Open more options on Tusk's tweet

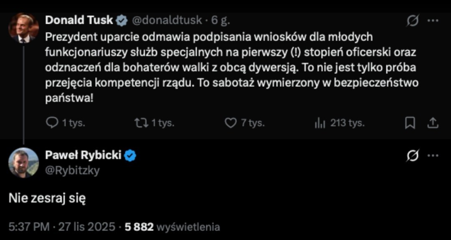point(434,20)
